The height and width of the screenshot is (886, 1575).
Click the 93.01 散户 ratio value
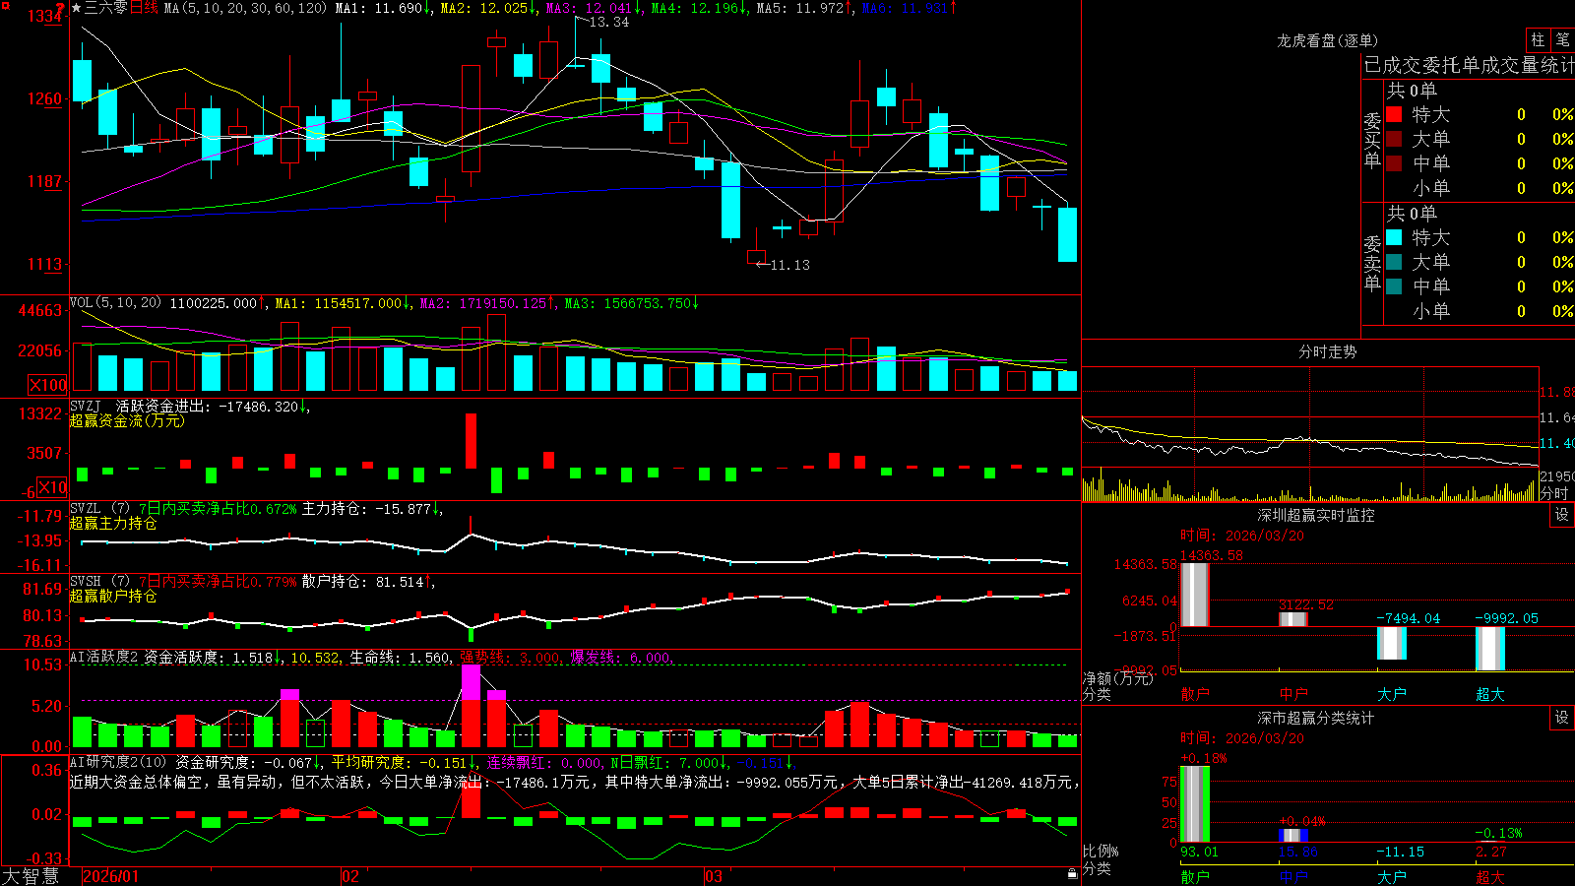1199,852
